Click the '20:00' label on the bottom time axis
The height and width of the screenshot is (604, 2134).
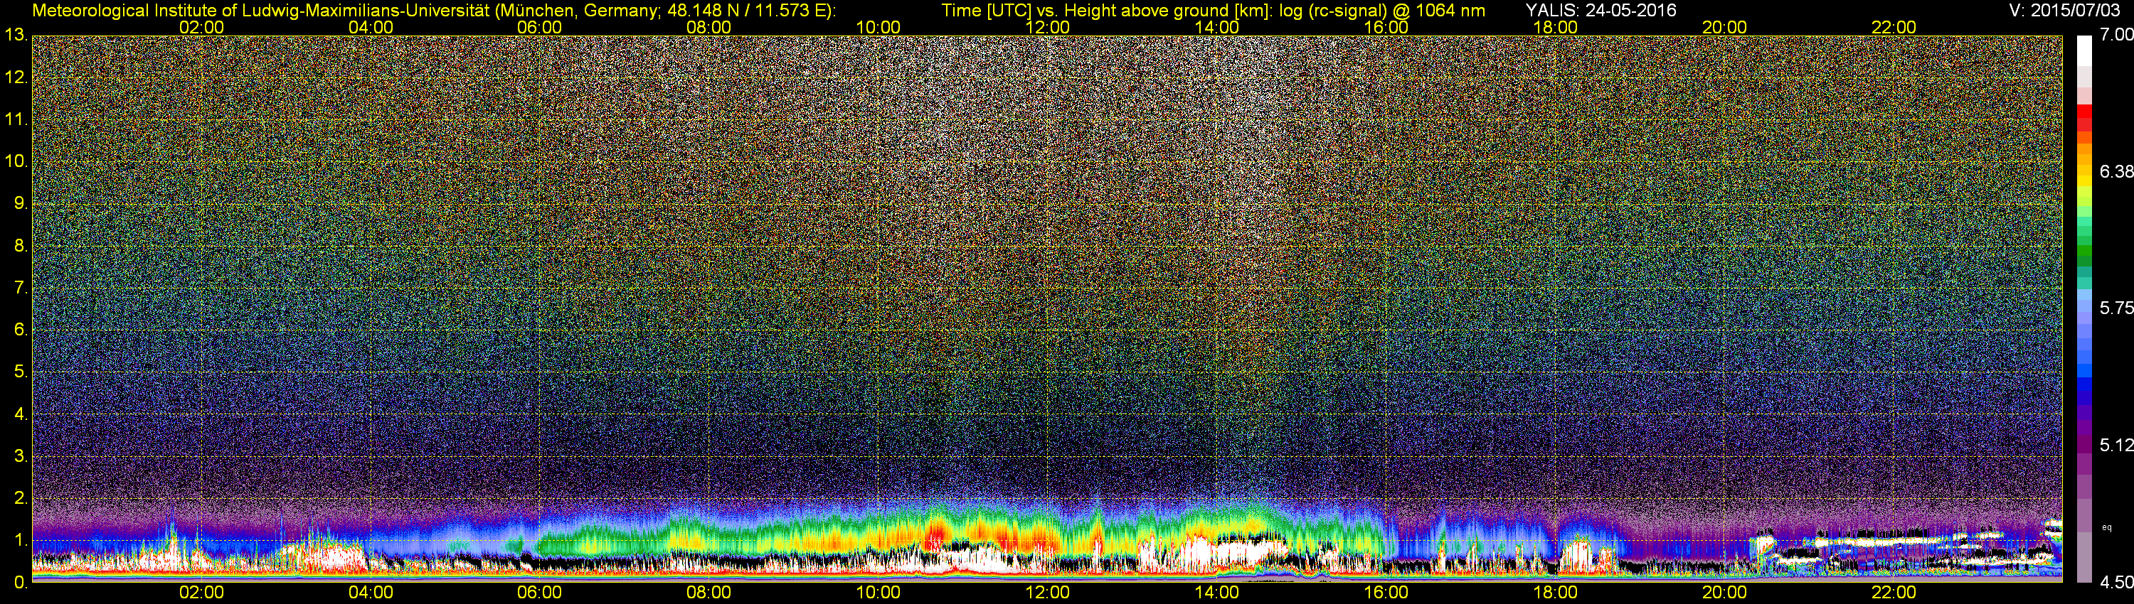[1725, 593]
